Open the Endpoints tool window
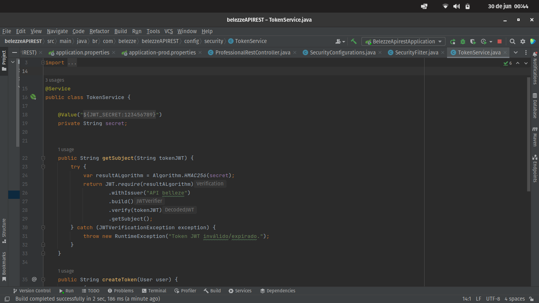Image resolution: width=539 pixels, height=303 pixels. pos(535,168)
